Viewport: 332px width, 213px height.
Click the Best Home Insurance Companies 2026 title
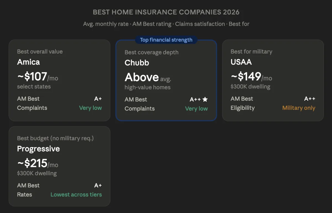click(166, 12)
